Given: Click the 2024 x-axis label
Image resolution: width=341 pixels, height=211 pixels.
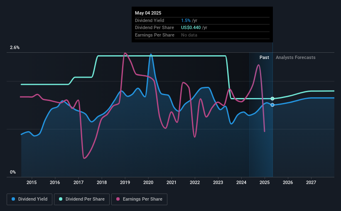Looking at the screenshot, I should (241, 182).
